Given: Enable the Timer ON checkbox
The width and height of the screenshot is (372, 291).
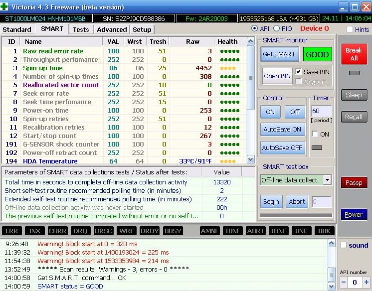Looking at the screenshot, I should pos(315,134).
